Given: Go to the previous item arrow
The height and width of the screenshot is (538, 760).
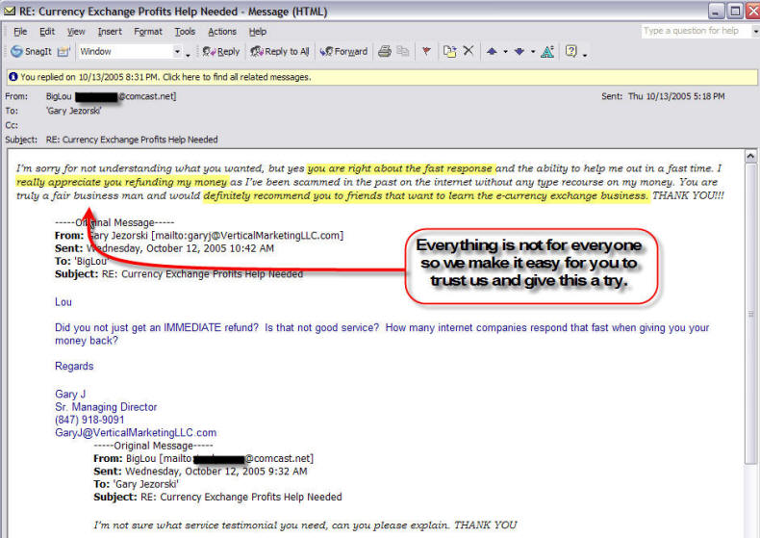Looking at the screenshot, I should tap(492, 52).
